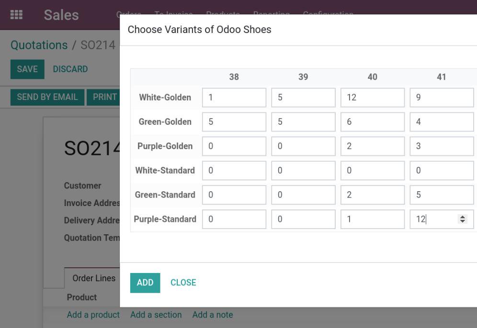The height and width of the screenshot is (328, 477).
Task: Click Add a note link
Action: pos(212,315)
